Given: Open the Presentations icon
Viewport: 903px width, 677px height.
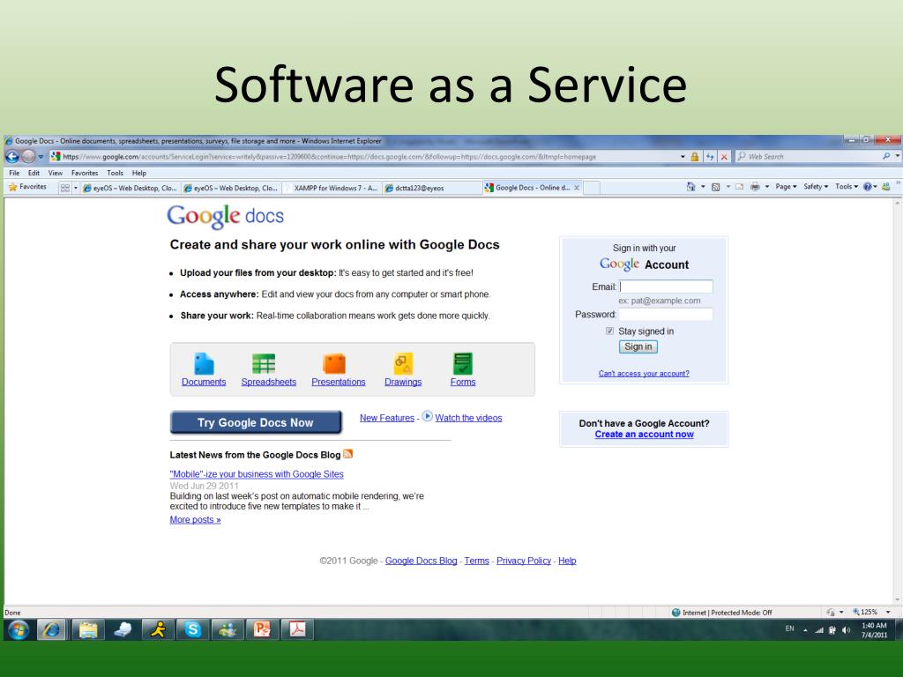Looking at the screenshot, I should tap(334, 364).
